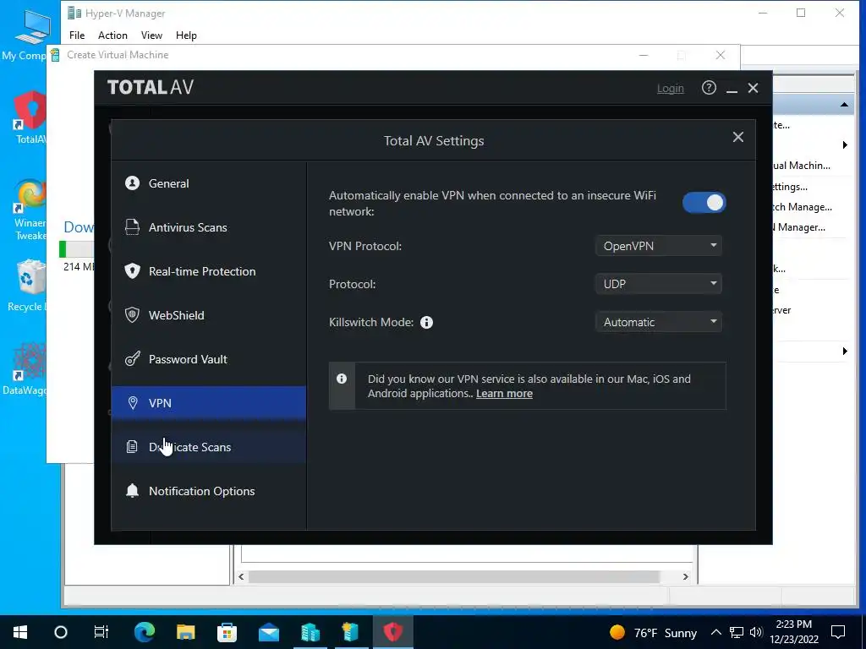This screenshot has width=866, height=649.
Task: Launch Microsoft Edge from taskbar
Action: tap(145, 632)
